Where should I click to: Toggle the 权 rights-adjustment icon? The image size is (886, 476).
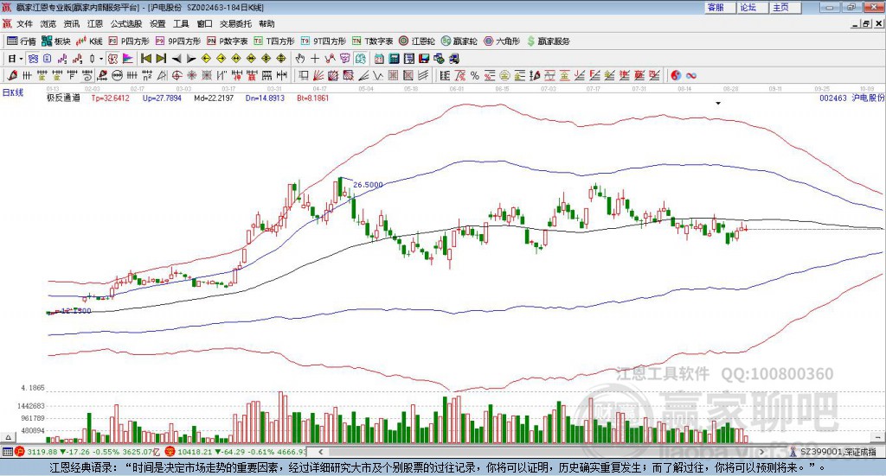click(113, 58)
